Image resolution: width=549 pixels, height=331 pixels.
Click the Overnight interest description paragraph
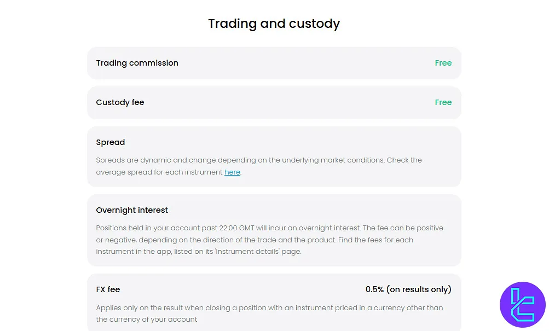[x=270, y=239]
